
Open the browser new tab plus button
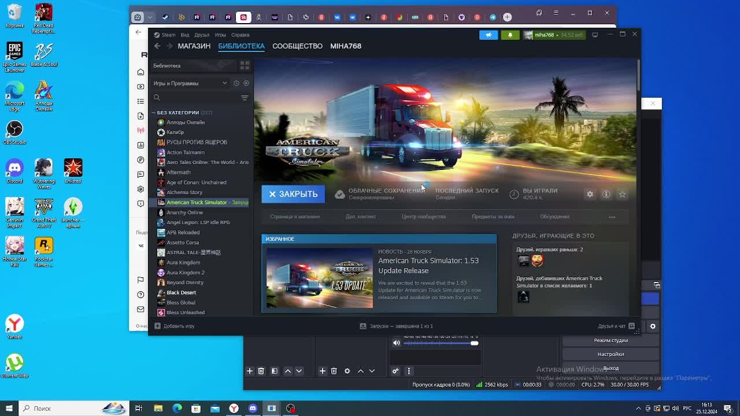tap(507, 17)
